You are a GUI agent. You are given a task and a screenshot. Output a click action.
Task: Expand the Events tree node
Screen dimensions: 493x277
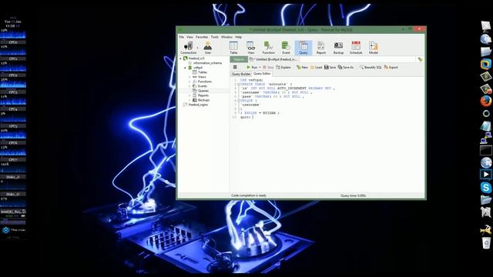pyautogui.click(x=189, y=86)
